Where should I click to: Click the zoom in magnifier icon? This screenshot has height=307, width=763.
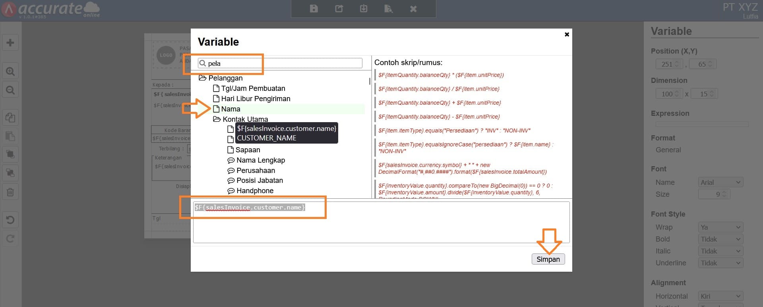(10, 71)
